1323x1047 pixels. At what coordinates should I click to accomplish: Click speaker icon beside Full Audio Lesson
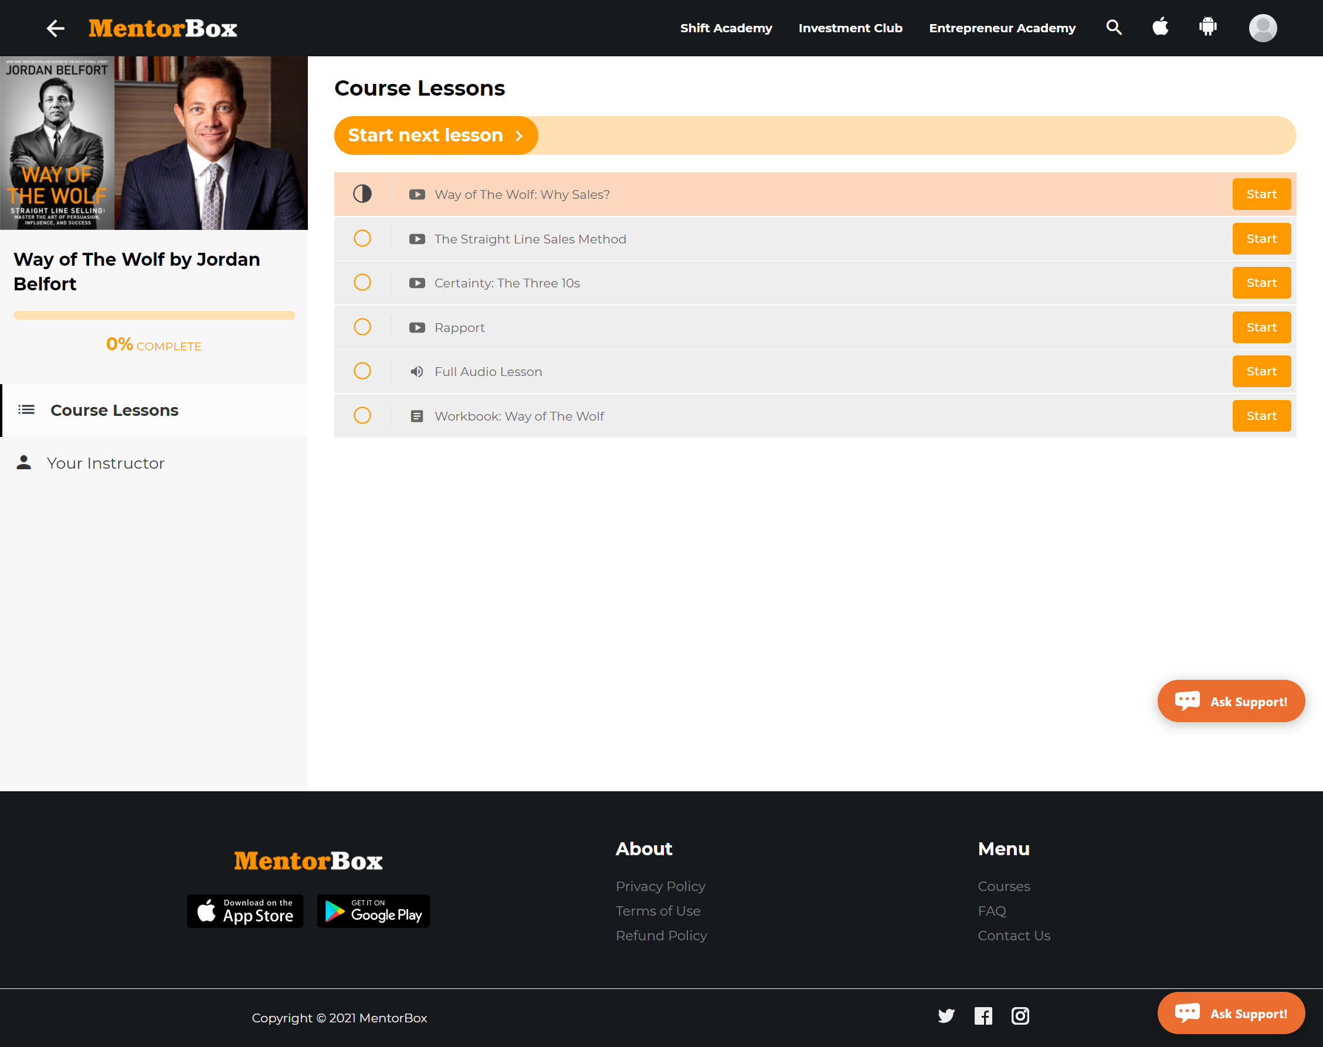pyautogui.click(x=417, y=371)
